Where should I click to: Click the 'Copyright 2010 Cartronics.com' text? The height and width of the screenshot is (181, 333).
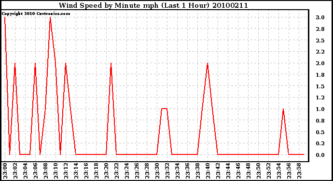tap(36, 14)
